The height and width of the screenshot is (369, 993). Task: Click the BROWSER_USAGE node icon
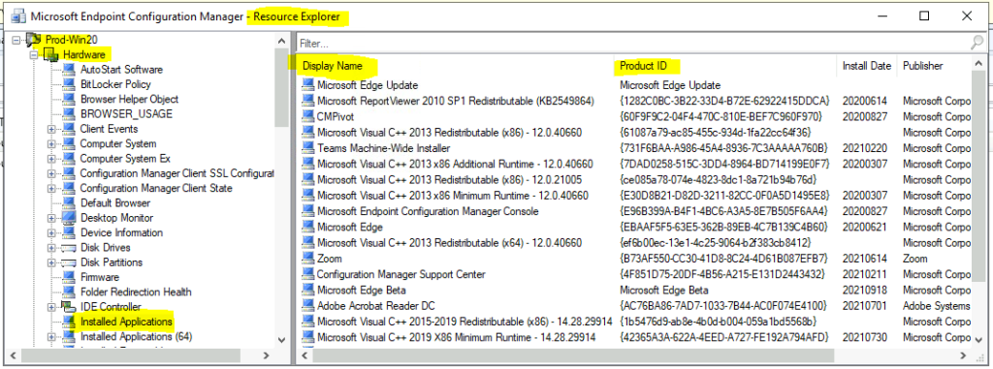coord(69,114)
